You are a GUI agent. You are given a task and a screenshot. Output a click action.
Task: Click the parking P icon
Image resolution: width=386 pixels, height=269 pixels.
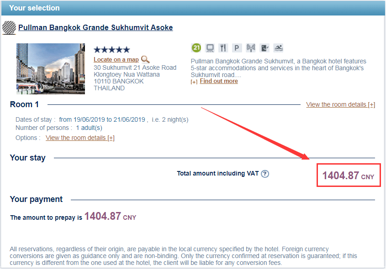tap(237, 48)
